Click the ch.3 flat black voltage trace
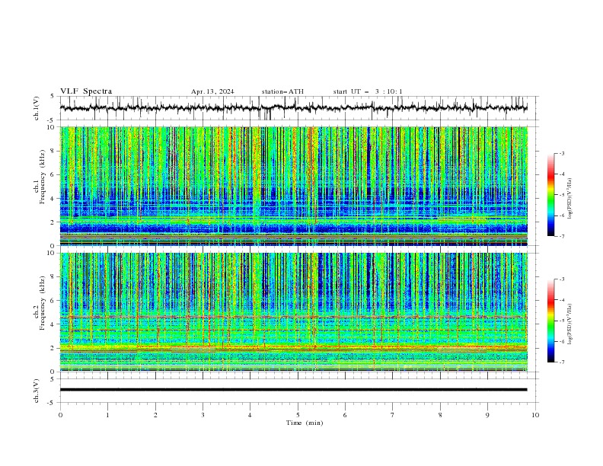The height and width of the screenshot is (466, 603). (293, 390)
